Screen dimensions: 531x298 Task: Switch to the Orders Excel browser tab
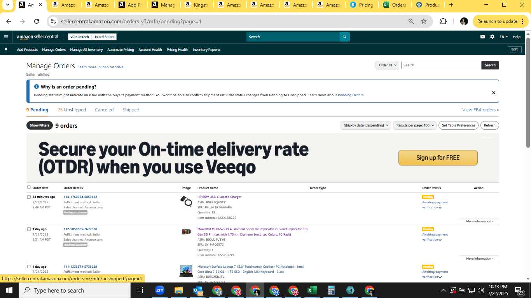click(395, 5)
